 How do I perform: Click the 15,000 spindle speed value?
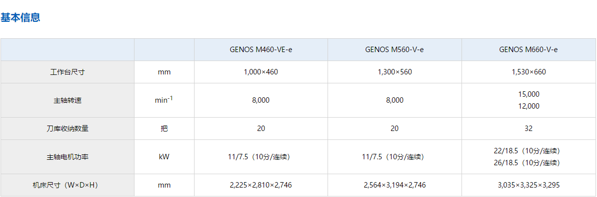529,94
